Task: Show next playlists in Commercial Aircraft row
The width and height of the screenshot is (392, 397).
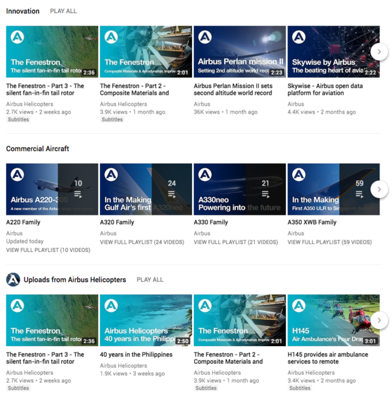Action: click(379, 189)
